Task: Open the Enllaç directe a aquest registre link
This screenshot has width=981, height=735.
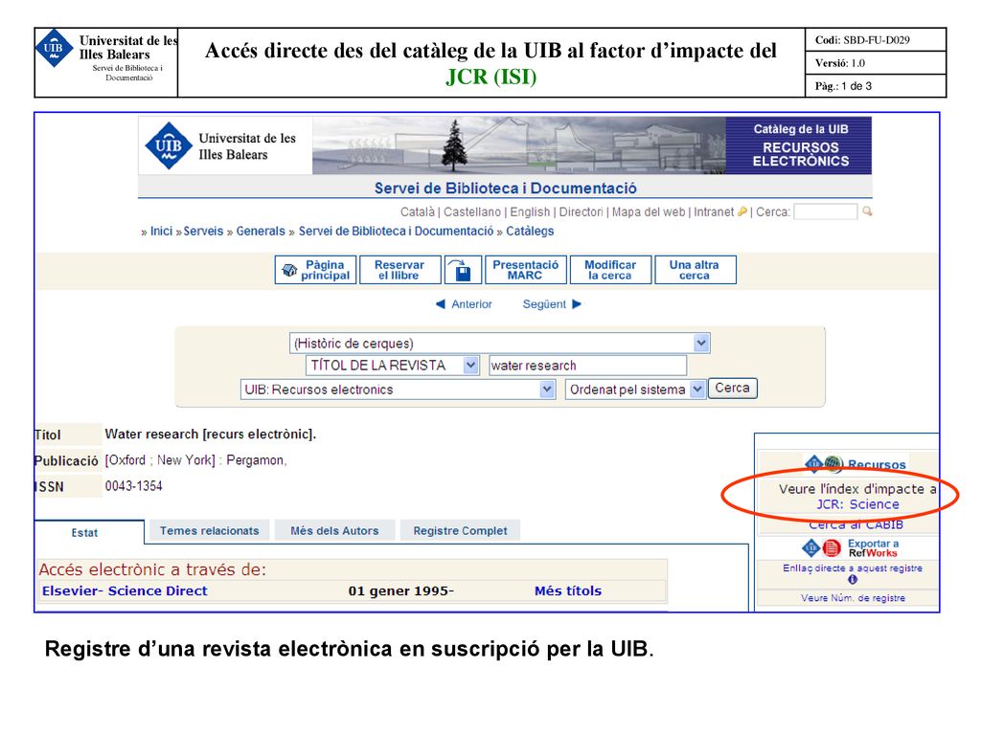Action: tap(852, 568)
